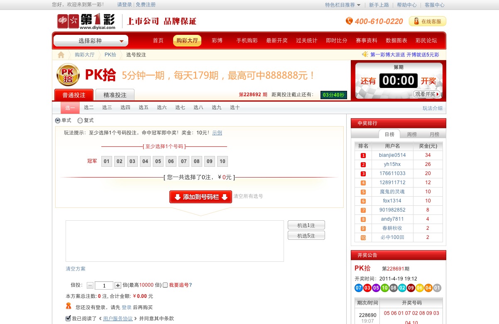
Task: Select the 复式 radio option
Action: [80, 120]
